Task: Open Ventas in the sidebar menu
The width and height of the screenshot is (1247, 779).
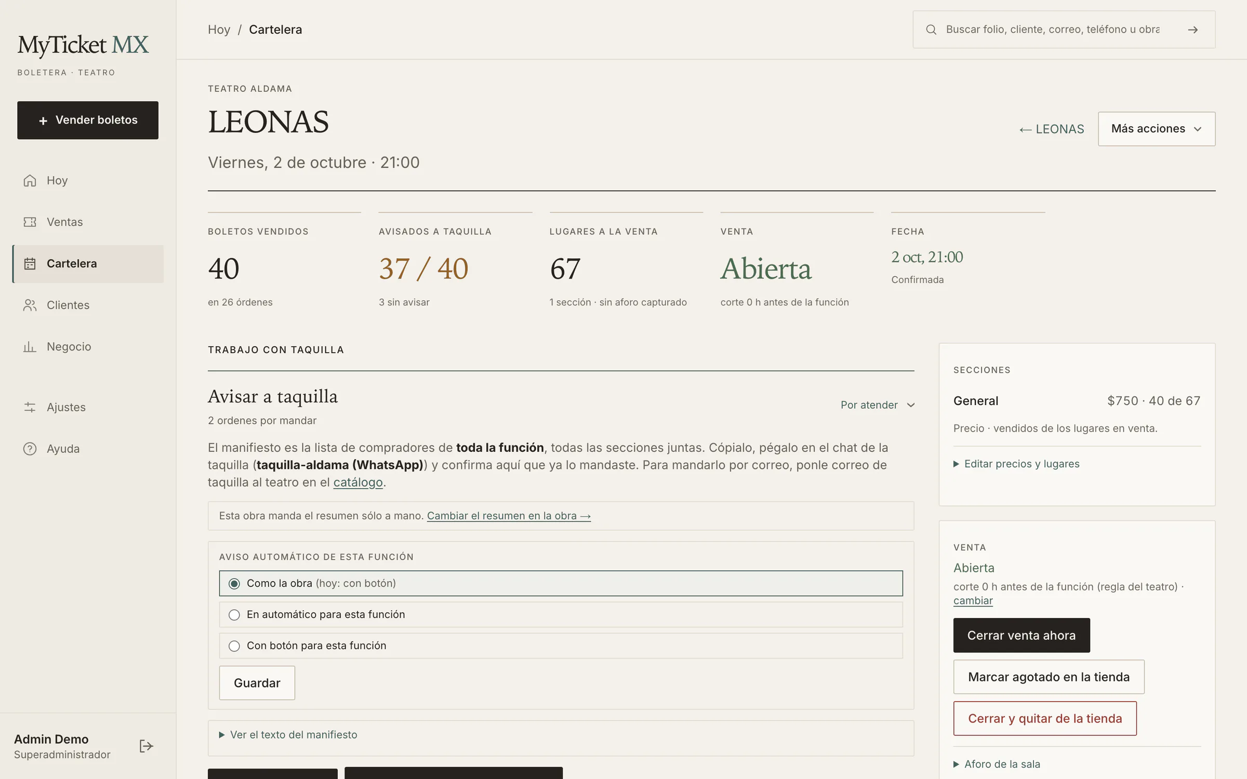Action: 88,222
